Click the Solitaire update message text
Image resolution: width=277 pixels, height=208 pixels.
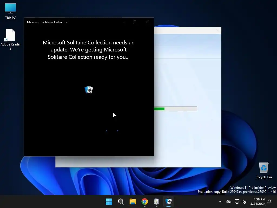coord(89,50)
